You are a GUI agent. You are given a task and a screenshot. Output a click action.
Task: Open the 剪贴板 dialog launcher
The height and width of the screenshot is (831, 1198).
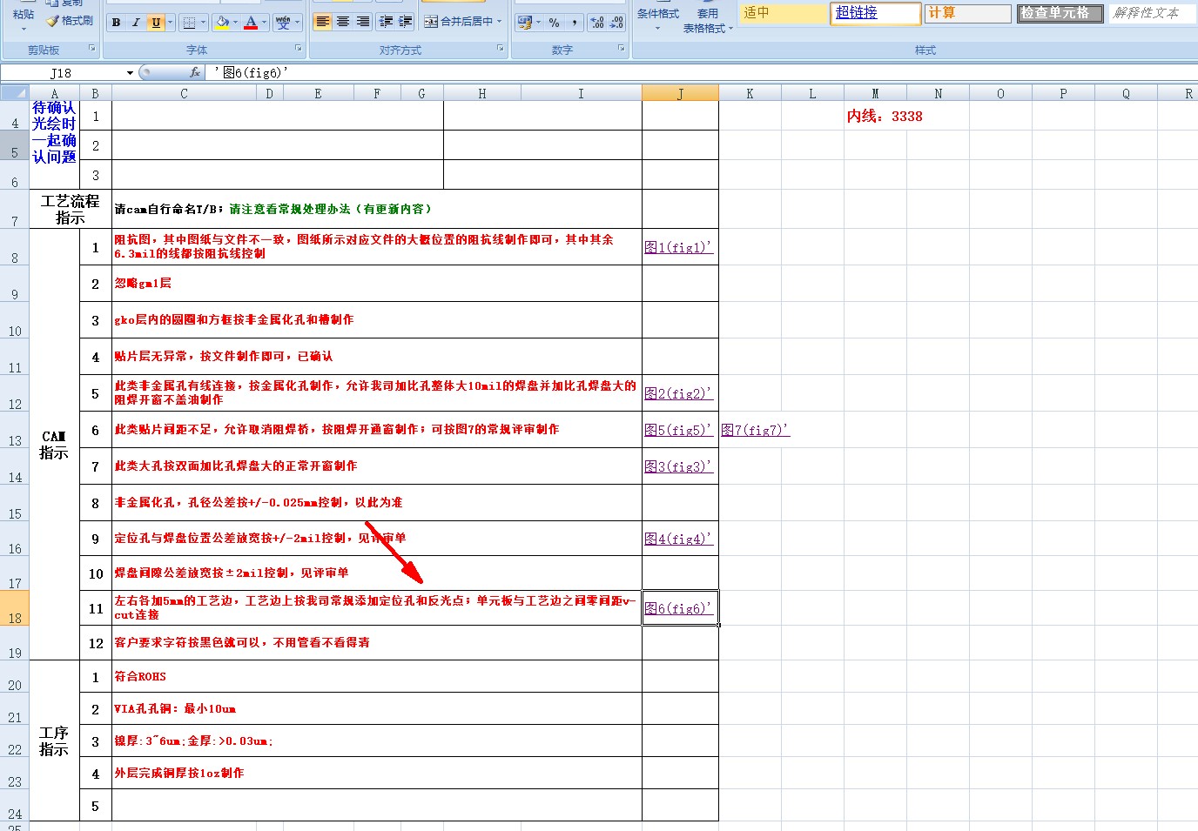pos(92,49)
